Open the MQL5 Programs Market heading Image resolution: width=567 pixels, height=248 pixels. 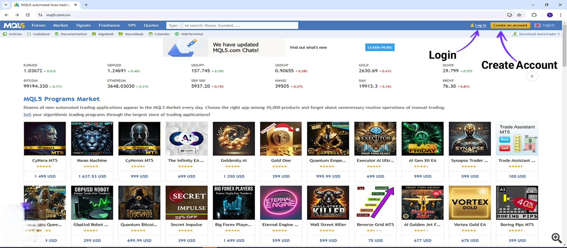tap(62, 99)
